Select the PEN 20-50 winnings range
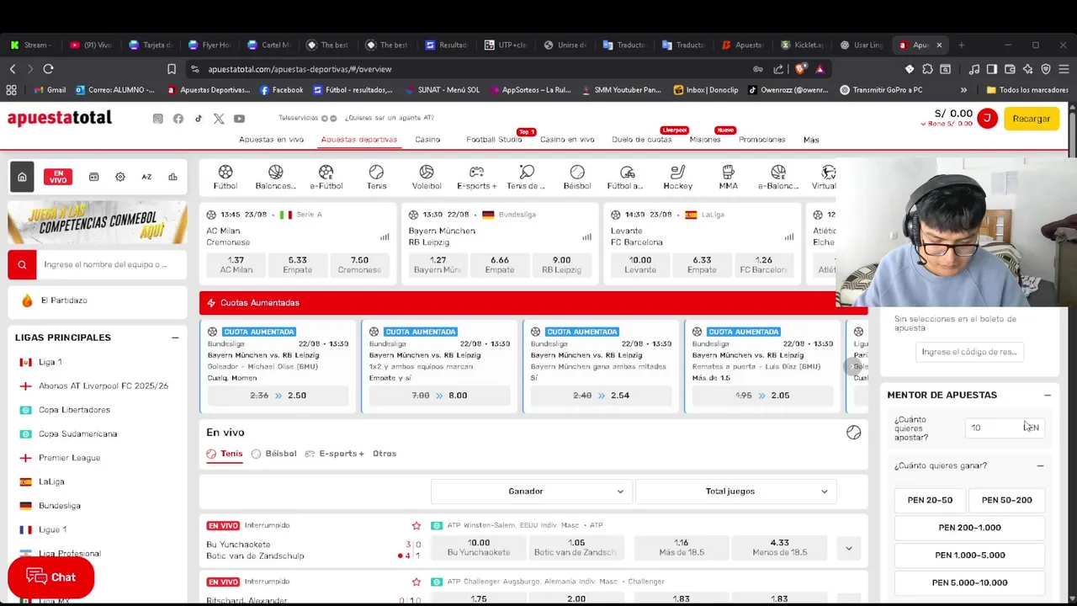The height and width of the screenshot is (606, 1077). [930, 500]
